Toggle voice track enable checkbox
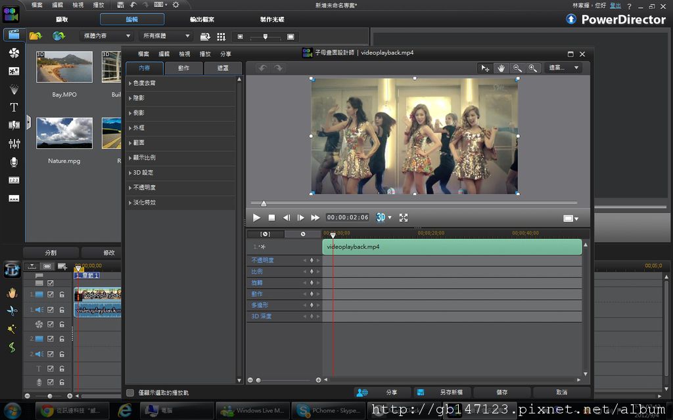 point(50,382)
